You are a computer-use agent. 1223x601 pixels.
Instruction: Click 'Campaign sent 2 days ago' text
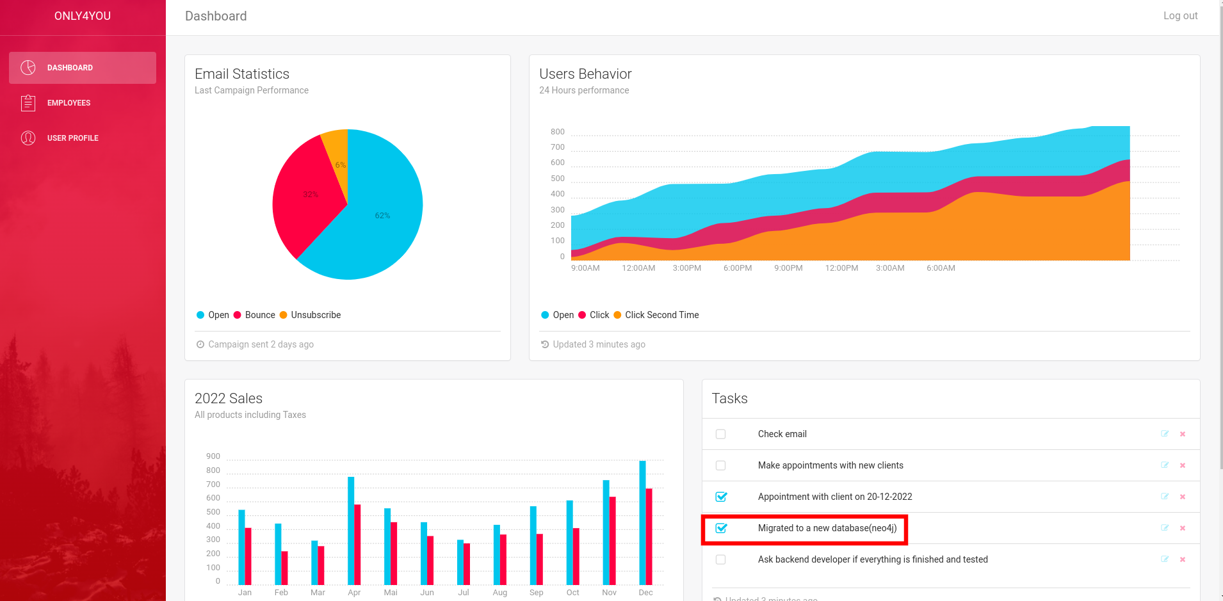[261, 344]
